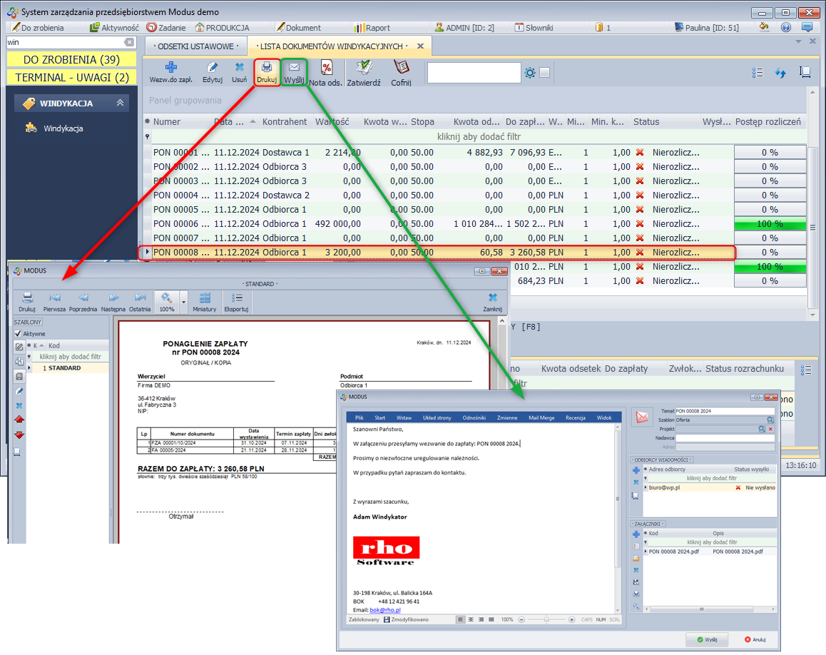Open Nota ods. interest note tool

326,69
